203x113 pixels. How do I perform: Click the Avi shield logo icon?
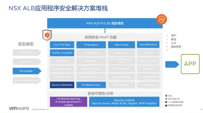pyautogui.click(x=47, y=35)
